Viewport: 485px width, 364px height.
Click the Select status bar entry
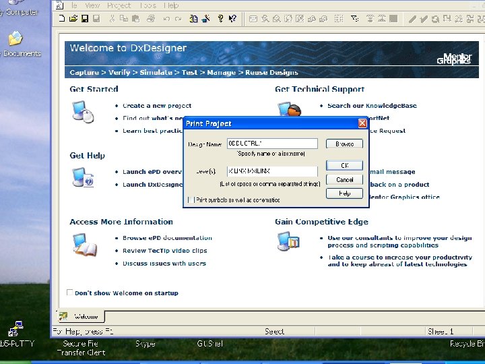(x=274, y=332)
